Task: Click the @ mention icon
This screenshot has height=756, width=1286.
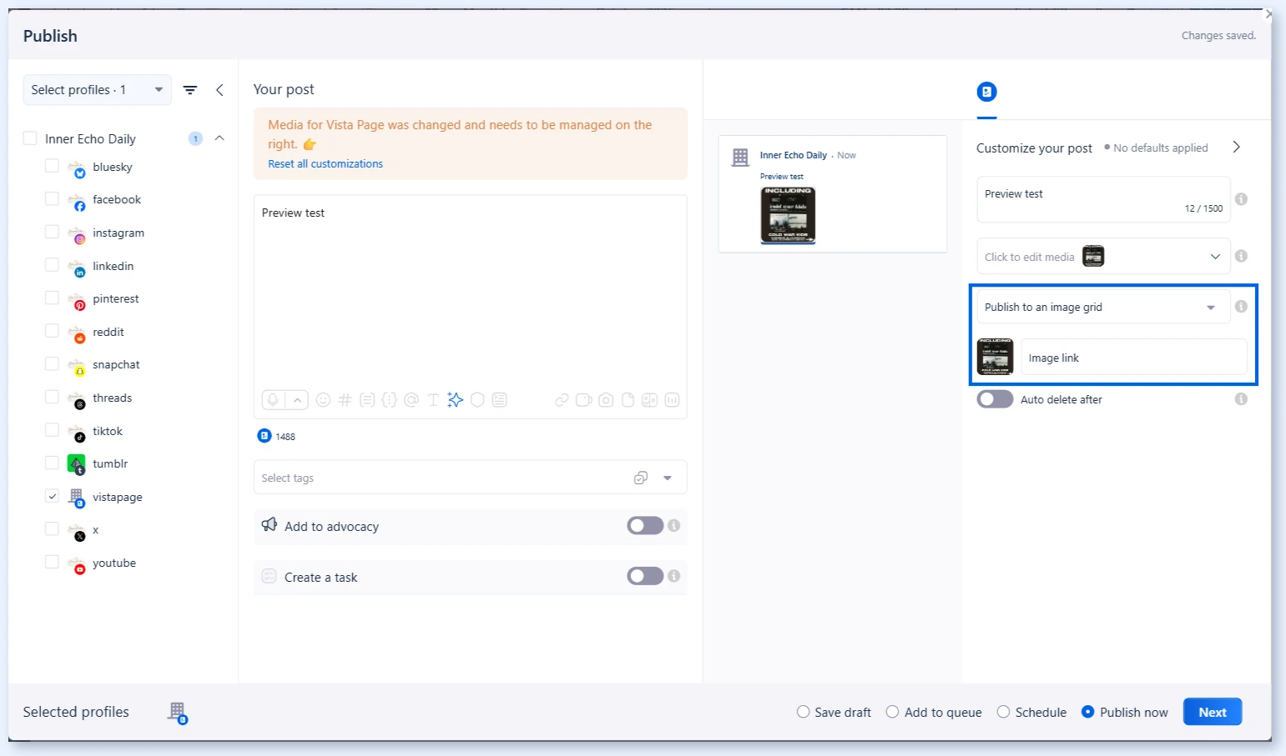Action: 411,400
